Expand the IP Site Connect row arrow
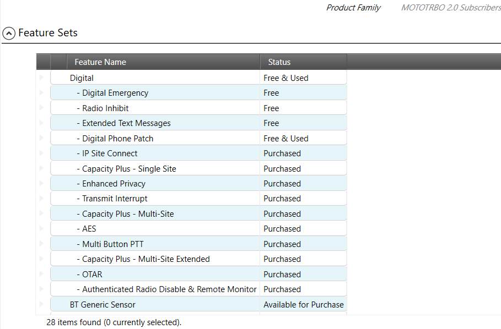The image size is (501, 329). point(41,153)
